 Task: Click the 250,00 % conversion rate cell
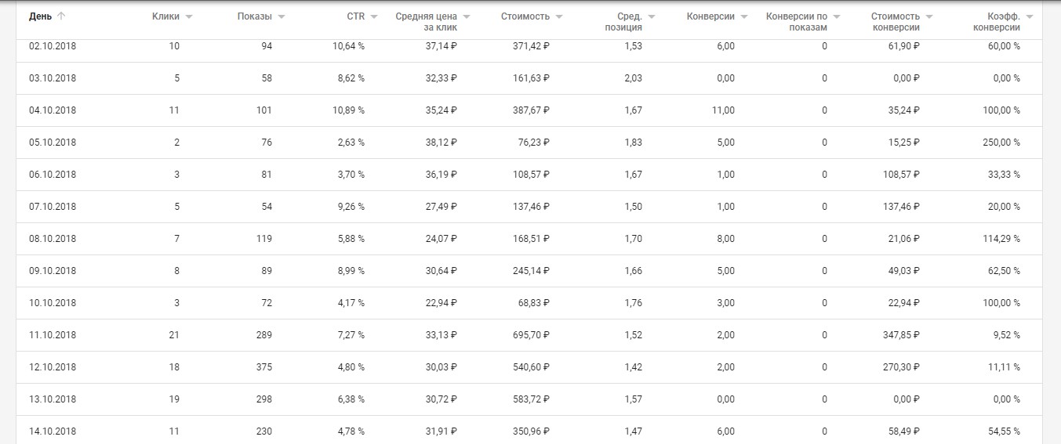(x=1001, y=143)
